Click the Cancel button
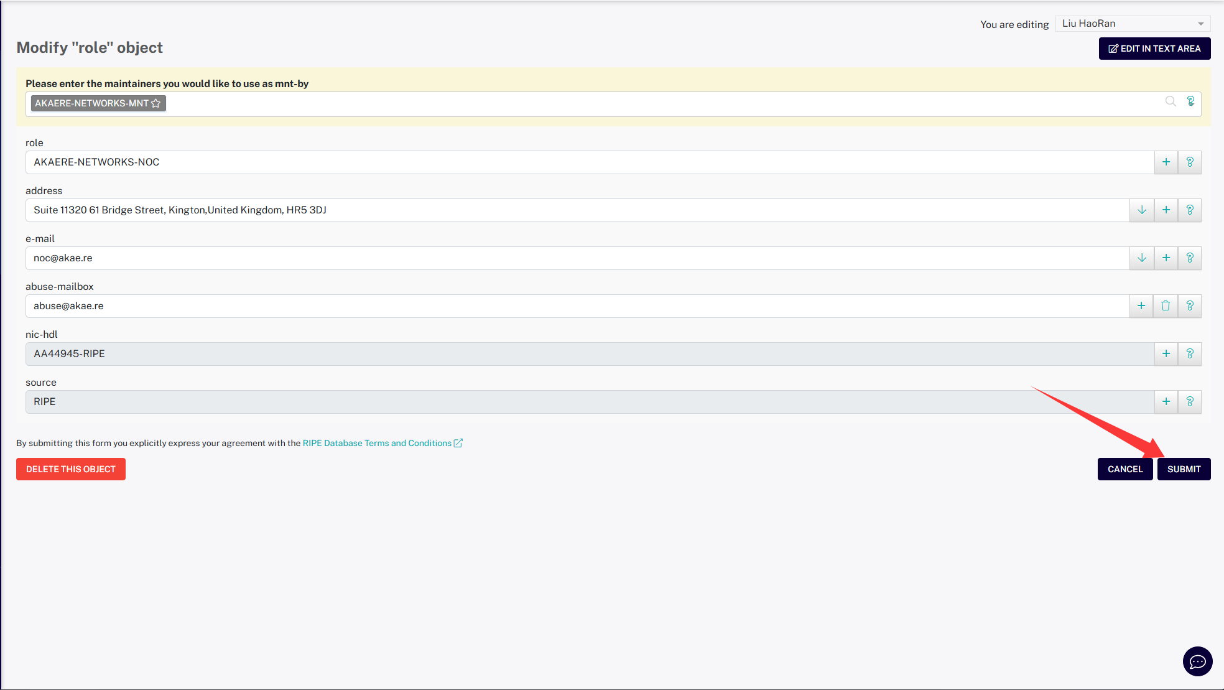Viewport: 1224px width, 690px height. (1124, 469)
